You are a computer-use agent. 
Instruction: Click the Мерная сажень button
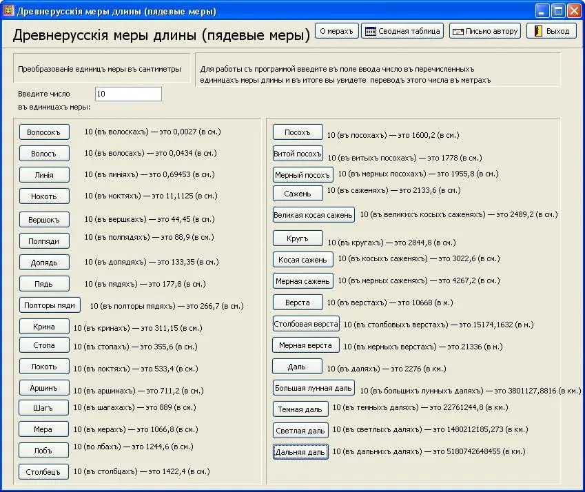point(302,281)
